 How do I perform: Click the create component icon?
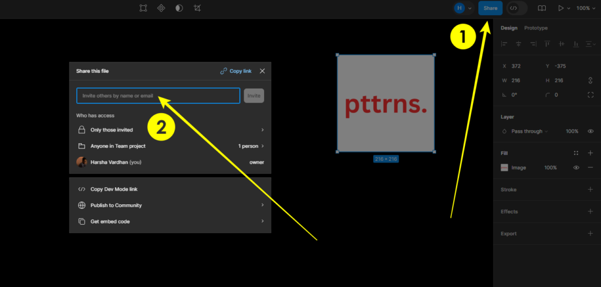(x=161, y=8)
